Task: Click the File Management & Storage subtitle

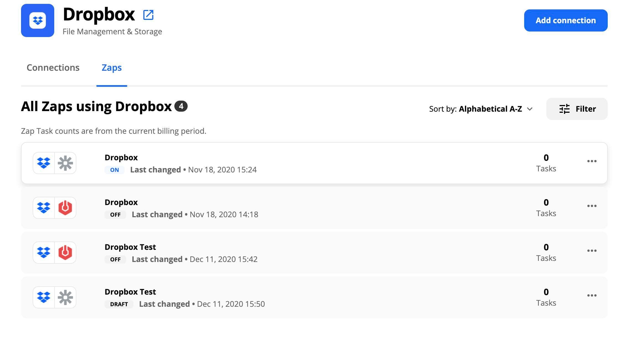Action: (112, 32)
